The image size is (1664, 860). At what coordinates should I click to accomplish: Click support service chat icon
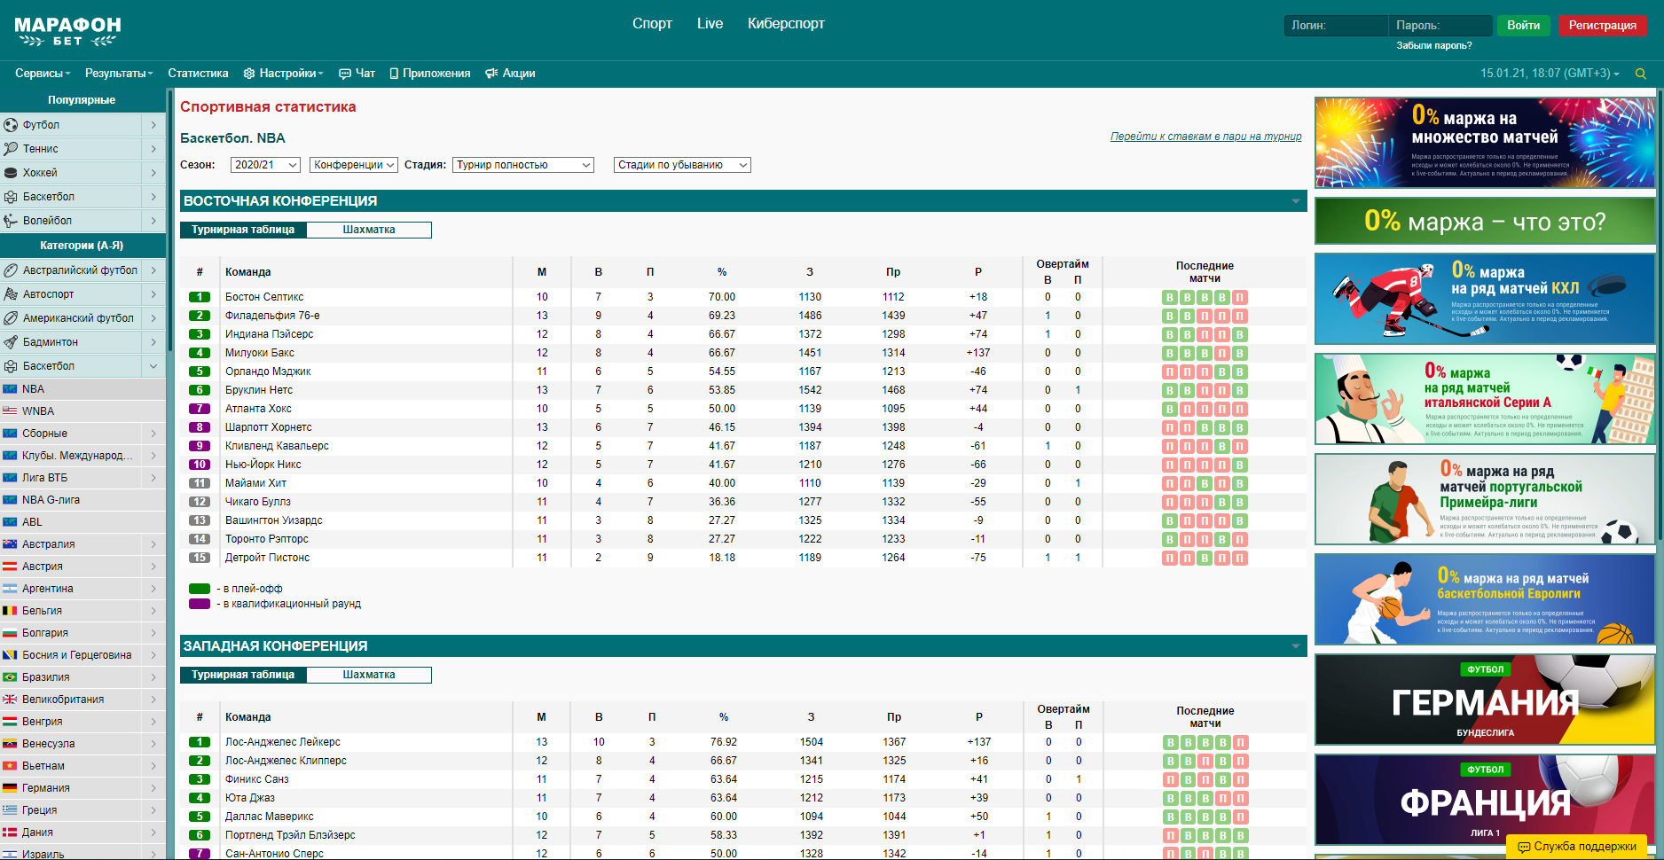tap(1524, 847)
